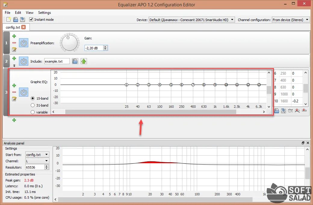The height and width of the screenshot is (205, 313).
Task: Reset the Graphic EQ response
Action: pyautogui.click(x=304, y=110)
